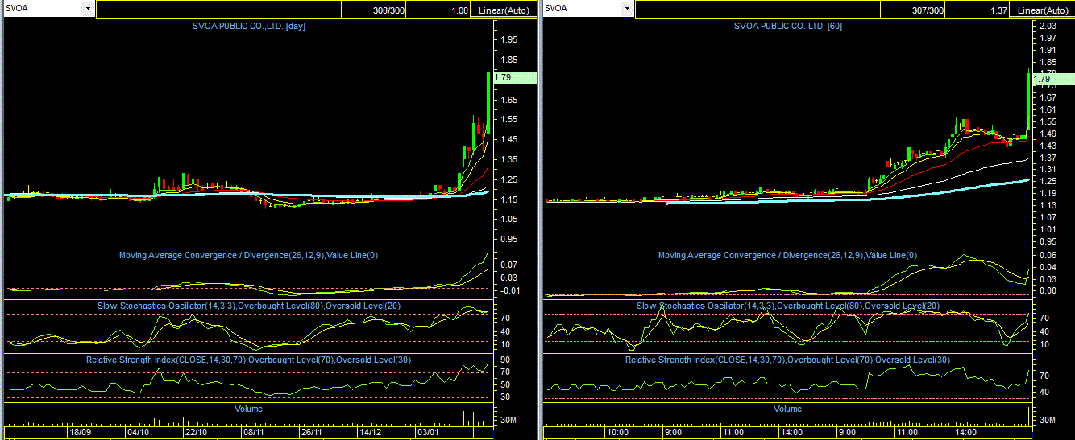The width and height of the screenshot is (1075, 440).
Task: Open the SVOA symbol dropdown arrow in daily chart
Action: coord(87,9)
